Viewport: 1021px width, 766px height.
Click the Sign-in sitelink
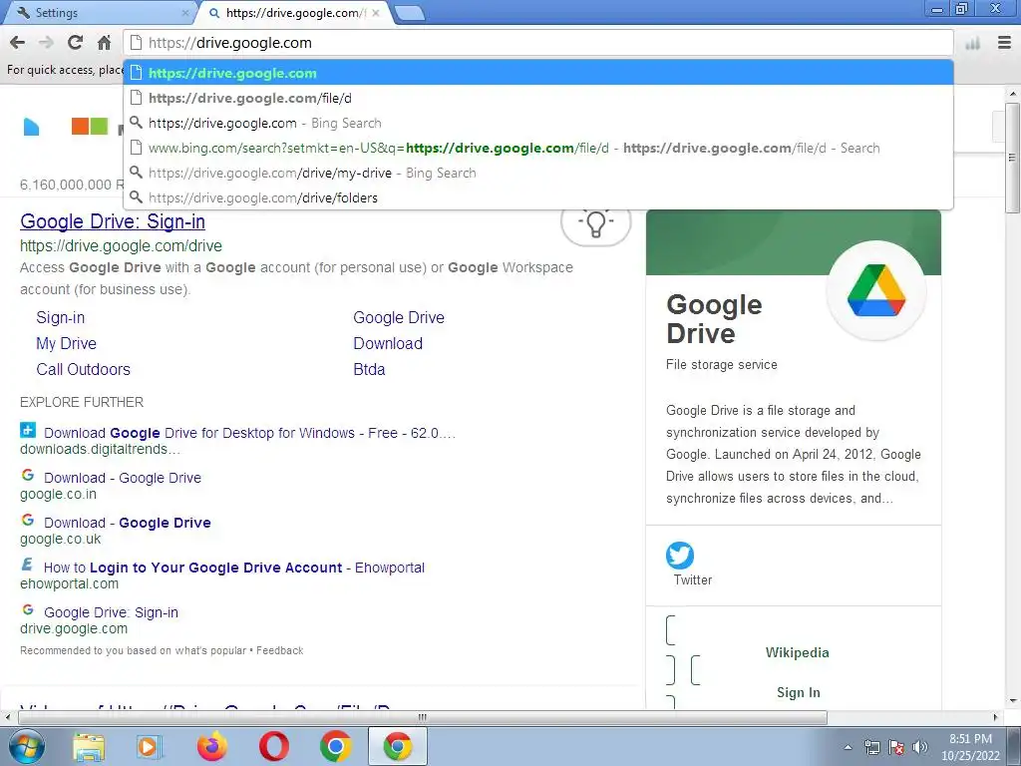[x=61, y=318]
